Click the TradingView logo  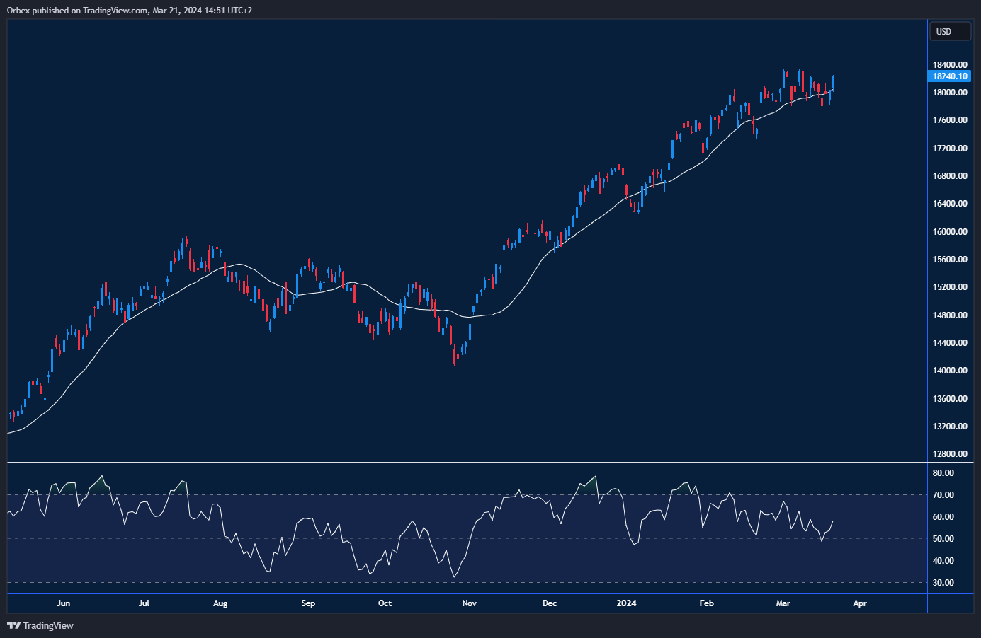pos(12,625)
